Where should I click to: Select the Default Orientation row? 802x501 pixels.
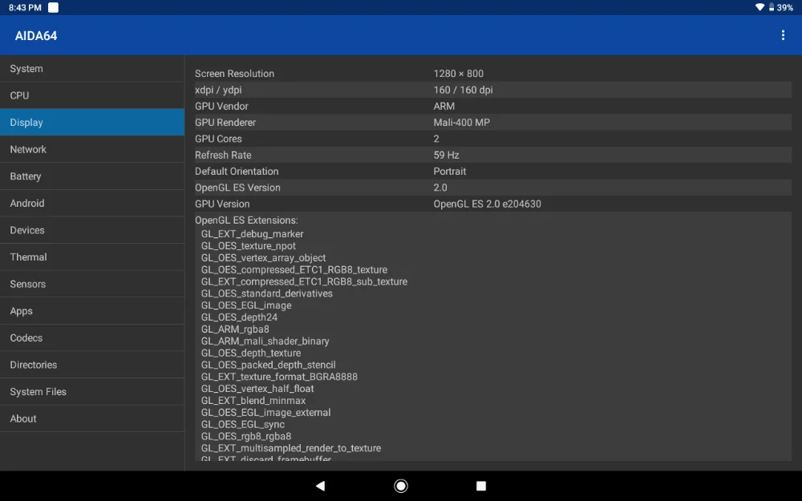[x=493, y=172]
